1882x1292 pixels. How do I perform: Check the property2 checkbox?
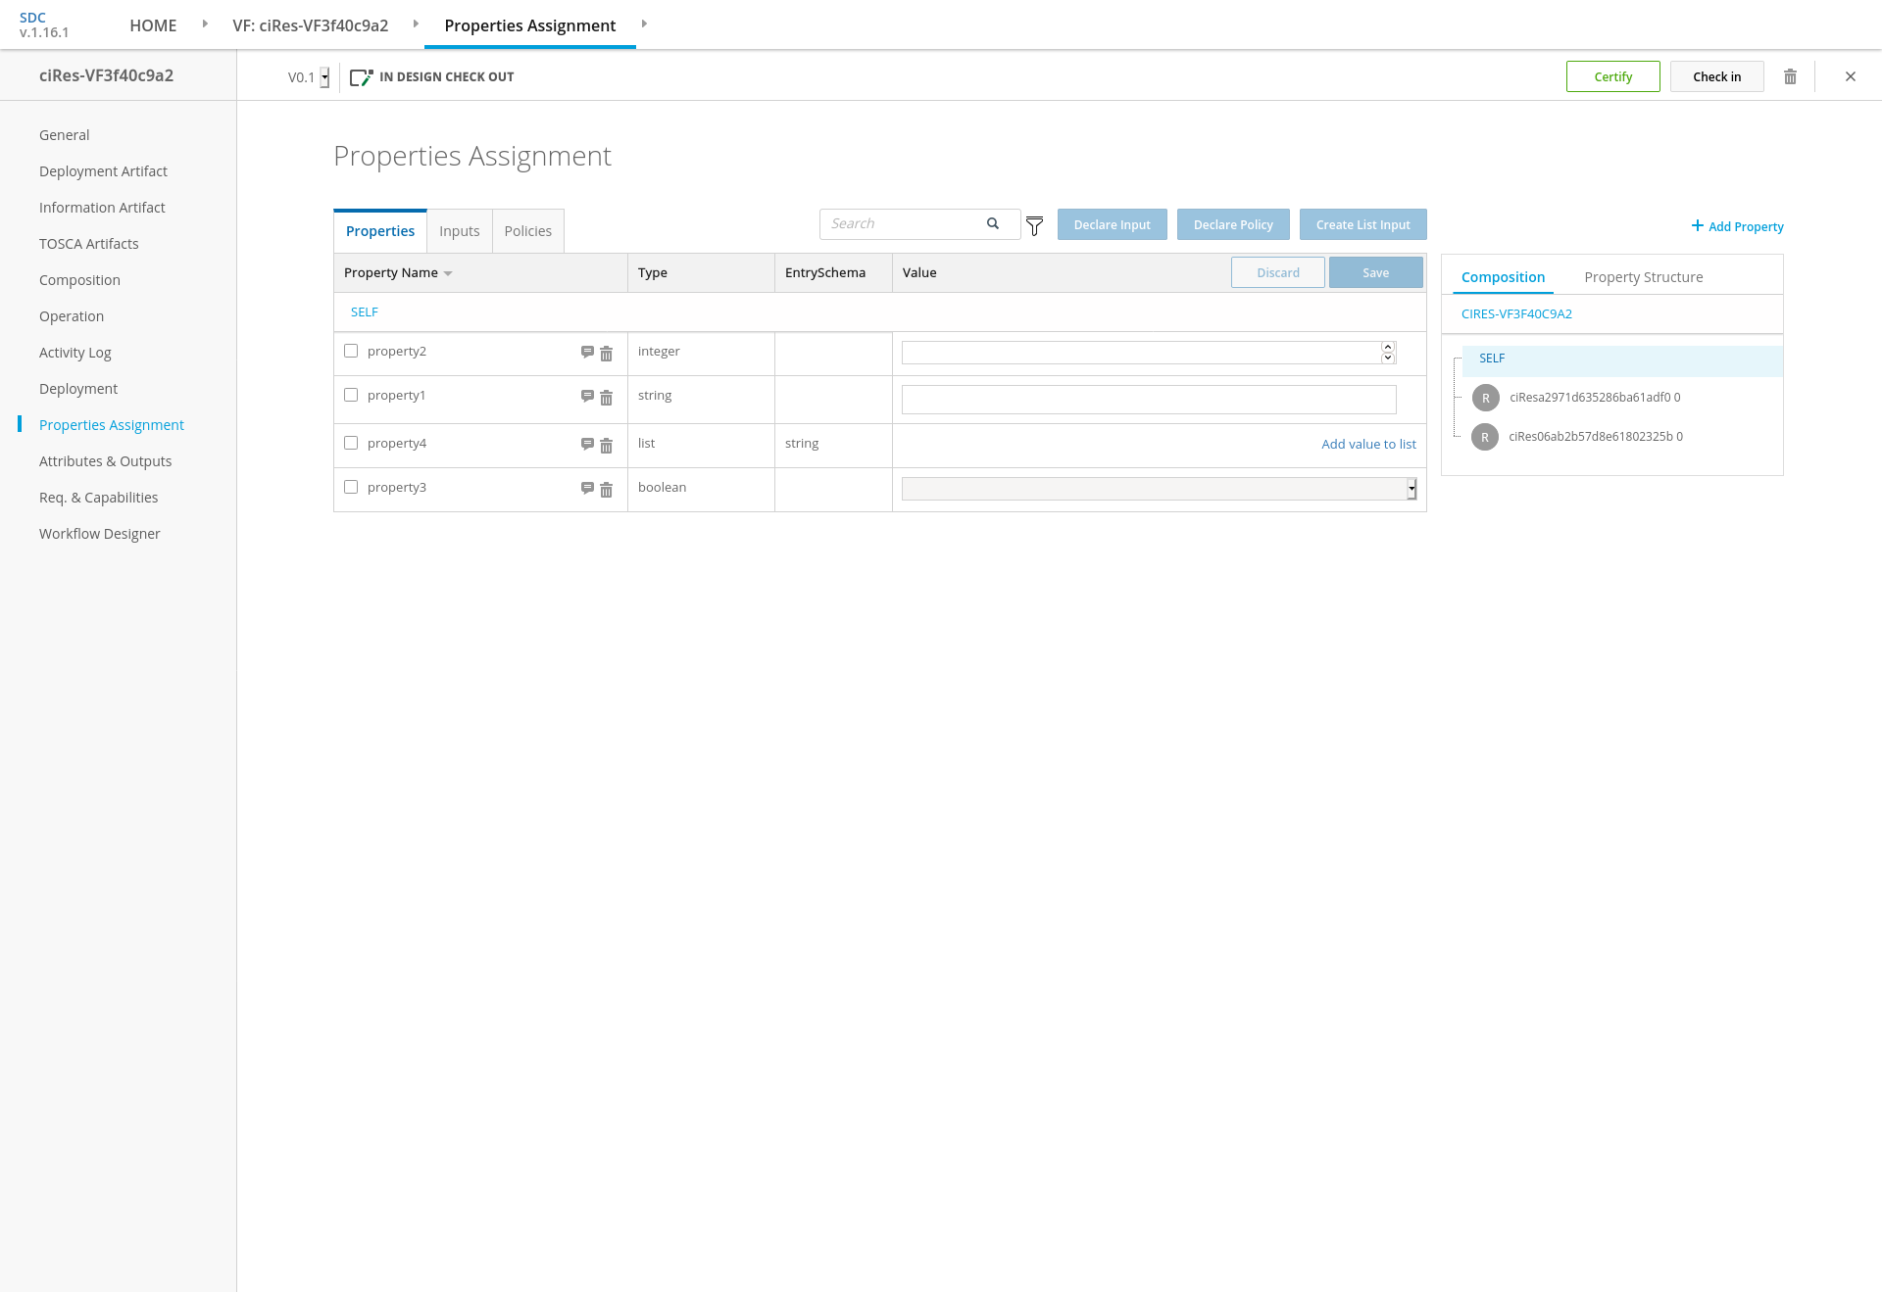[x=351, y=351]
